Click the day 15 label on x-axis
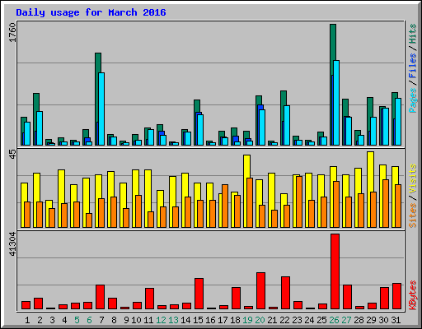The width and height of the screenshot is (422, 329). [x=198, y=320]
